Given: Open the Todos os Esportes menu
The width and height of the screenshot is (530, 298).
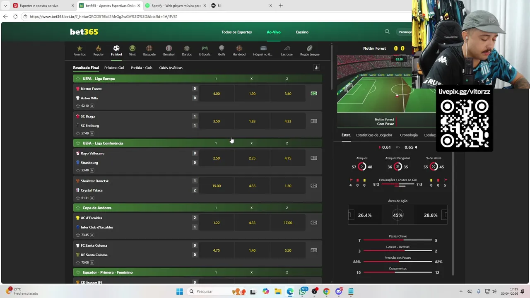Looking at the screenshot, I should pos(236,32).
